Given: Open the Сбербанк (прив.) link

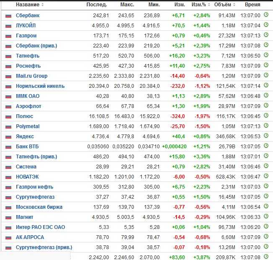Looking at the screenshot, I should [x=36, y=46].
